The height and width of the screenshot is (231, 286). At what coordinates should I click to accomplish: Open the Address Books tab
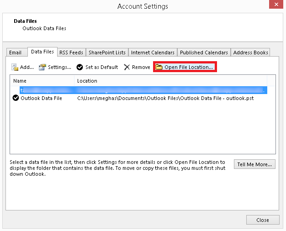coord(250,52)
